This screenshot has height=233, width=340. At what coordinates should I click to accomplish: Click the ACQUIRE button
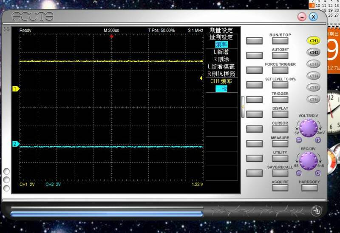(x=280, y=188)
